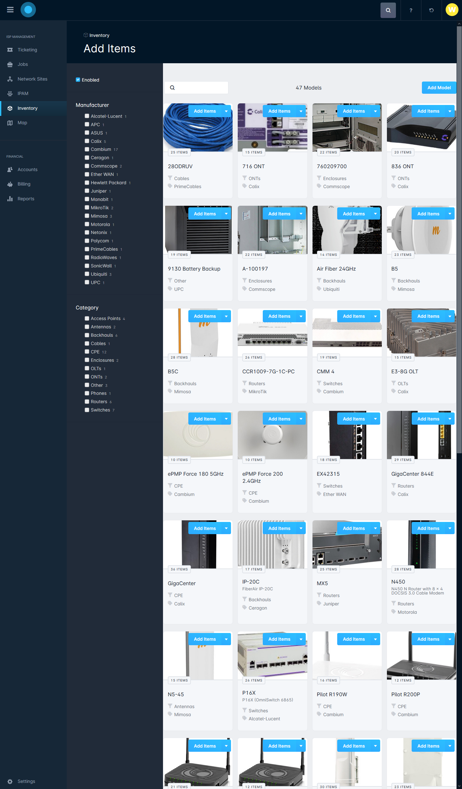Click Add Items on E3-8G OLT
This screenshot has height=789, width=462.
point(428,316)
